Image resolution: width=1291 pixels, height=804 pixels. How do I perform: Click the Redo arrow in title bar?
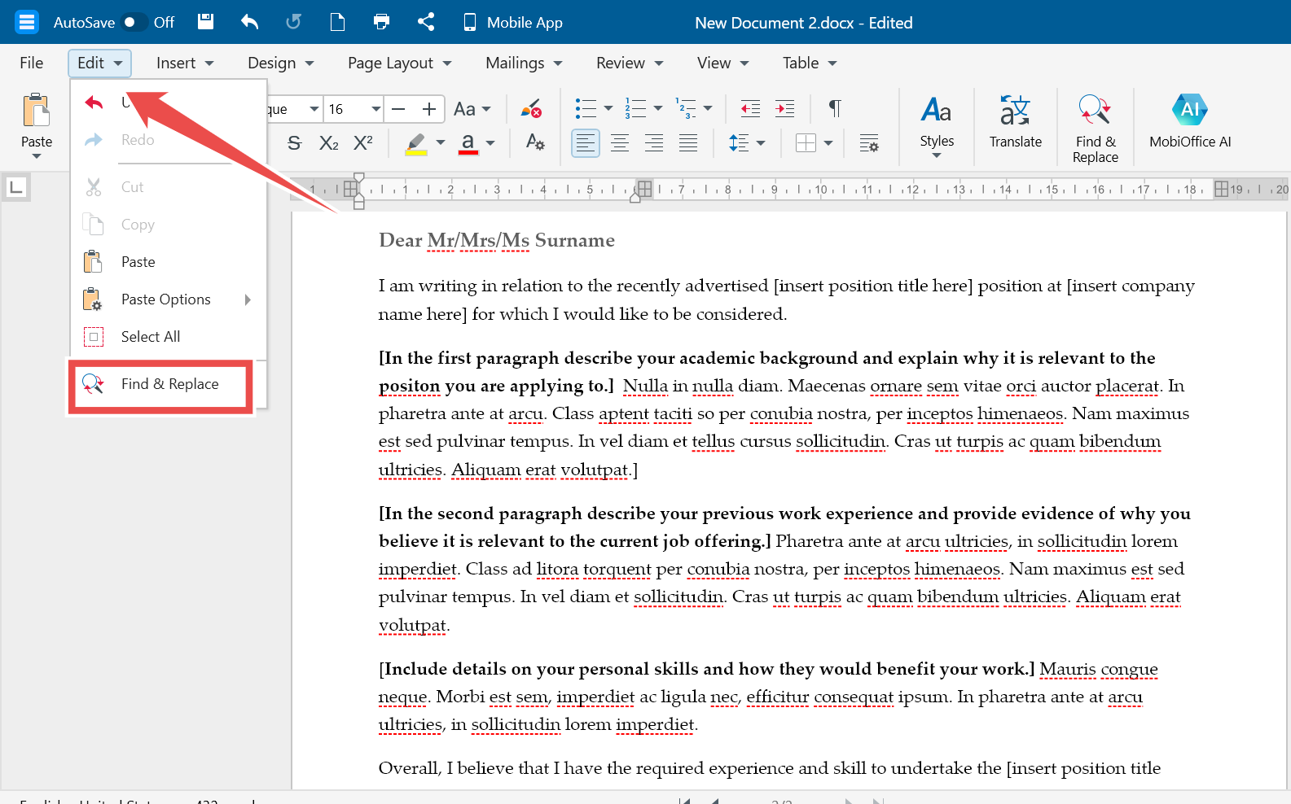pyautogui.click(x=293, y=22)
